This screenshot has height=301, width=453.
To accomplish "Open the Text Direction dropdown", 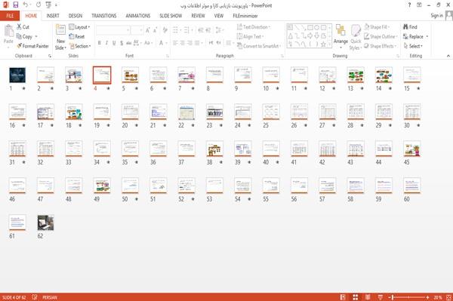I will [254, 27].
